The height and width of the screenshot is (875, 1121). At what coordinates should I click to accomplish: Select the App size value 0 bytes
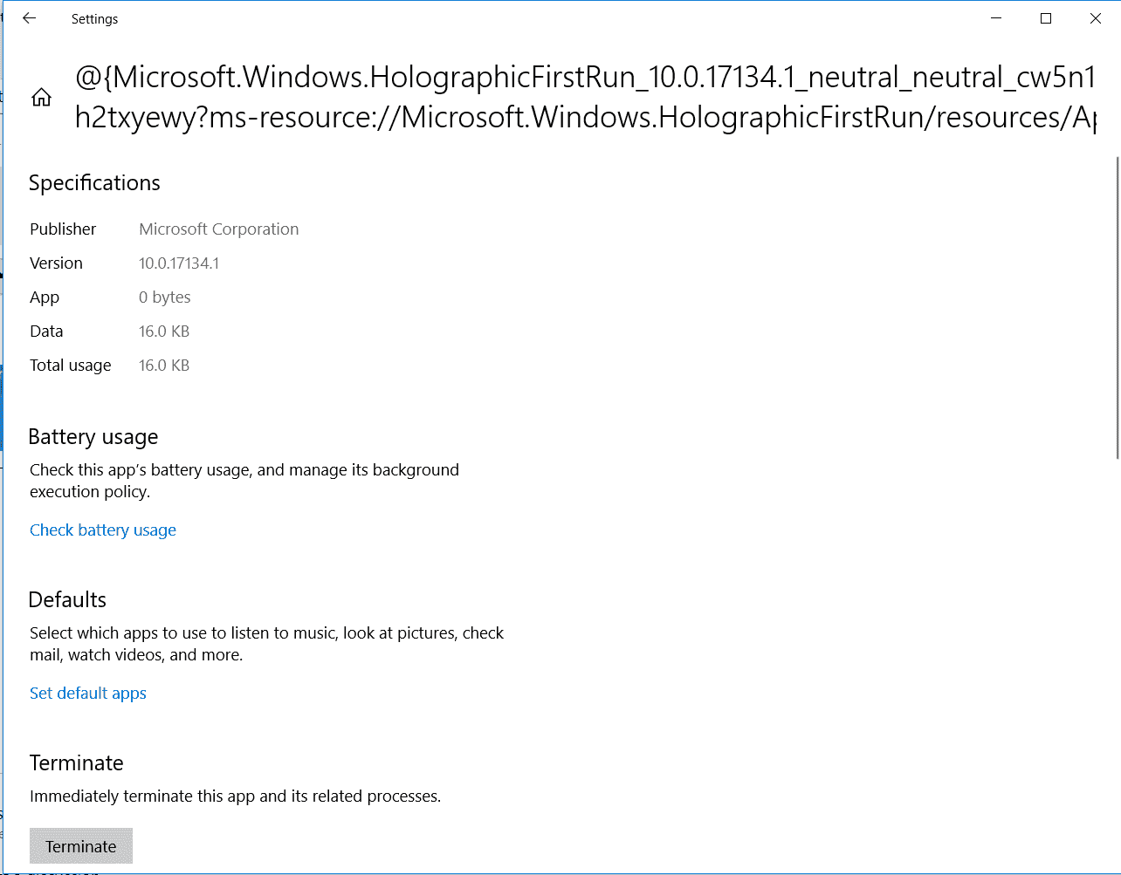coord(165,297)
